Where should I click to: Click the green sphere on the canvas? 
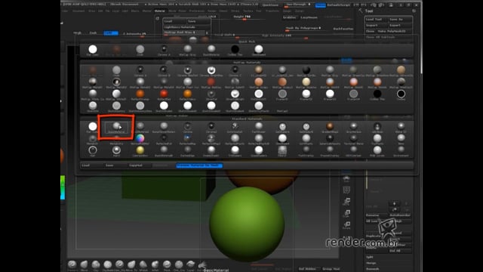coord(247,224)
